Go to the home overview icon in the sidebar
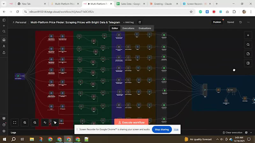Viewport: 255px width, 143px height. pos(4,40)
